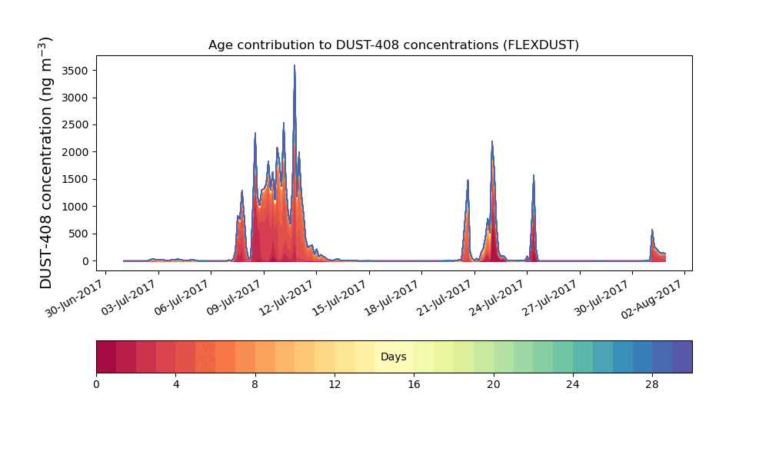Image resolution: width=769 pixels, height=461 pixels.
Task: Click the plot title mentioning FLEXDUST
Action: point(393,45)
